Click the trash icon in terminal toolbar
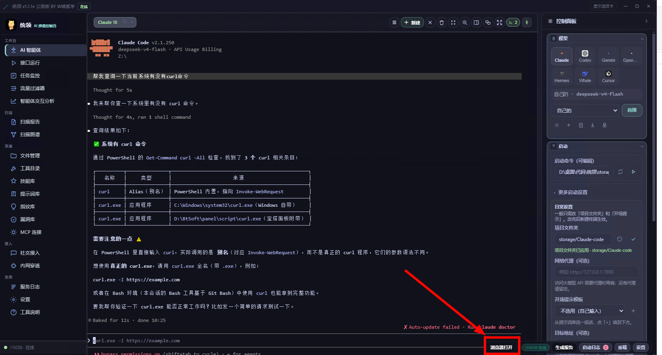Image resolution: width=662 pixels, height=355 pixels. click(x=441, y=23)
